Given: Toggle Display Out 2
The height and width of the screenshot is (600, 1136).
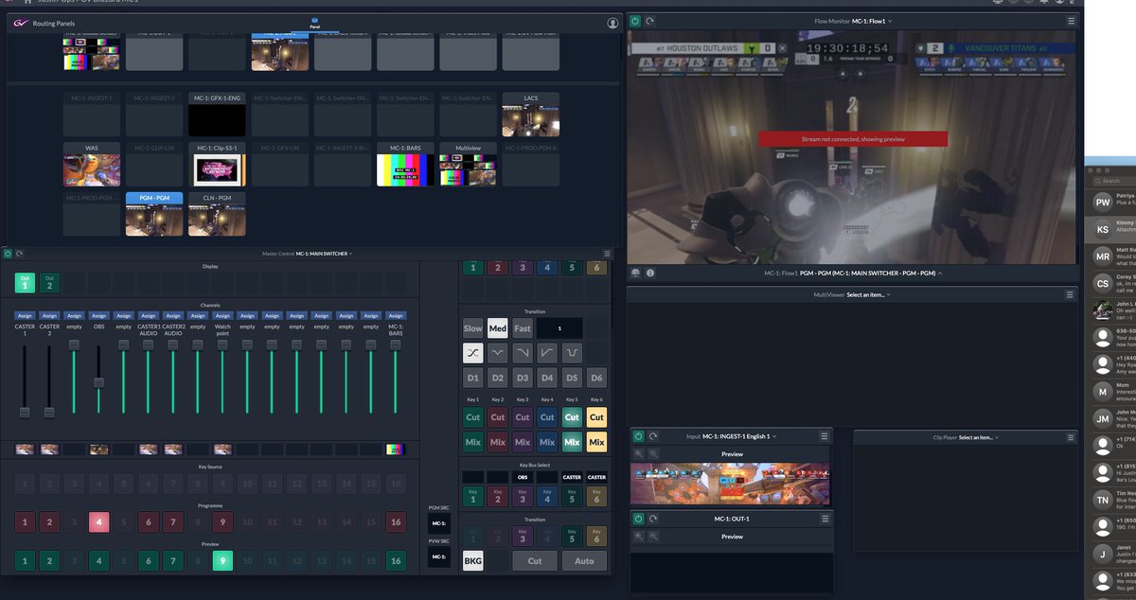Looking at the screenshot, I should click(49, 282).
